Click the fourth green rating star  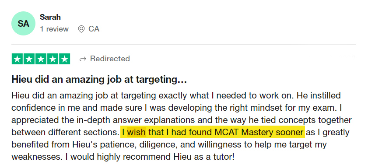tap(53, 59)
